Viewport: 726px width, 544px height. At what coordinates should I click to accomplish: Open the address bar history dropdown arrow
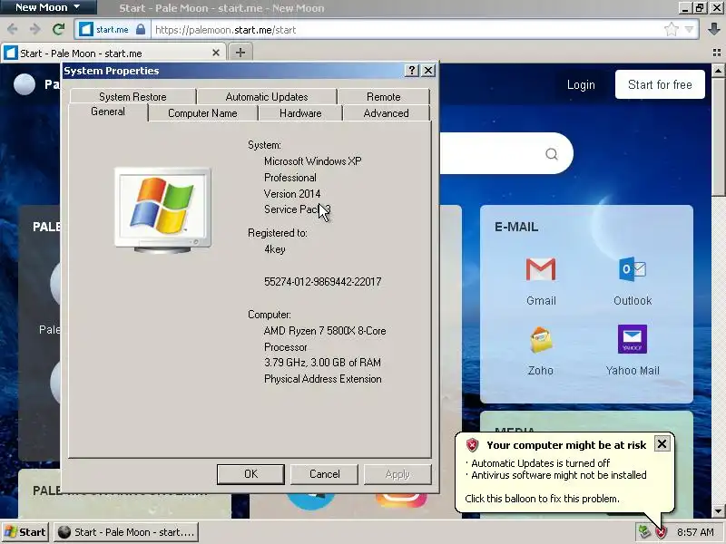[x=689, y=30]
